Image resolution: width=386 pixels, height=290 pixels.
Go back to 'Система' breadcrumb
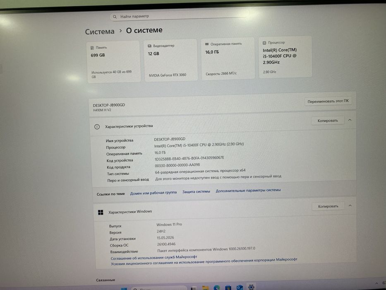[100, 31]
